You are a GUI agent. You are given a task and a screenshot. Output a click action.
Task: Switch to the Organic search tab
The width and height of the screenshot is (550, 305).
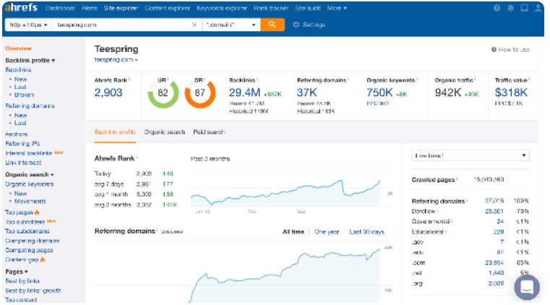[x=165, y=132]
